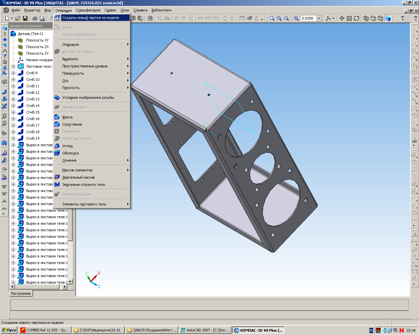The width and height of the screenshot is (419, 335).
Task: Open the 'Элементы листового тела' submenu
Action: click(84, 204)
